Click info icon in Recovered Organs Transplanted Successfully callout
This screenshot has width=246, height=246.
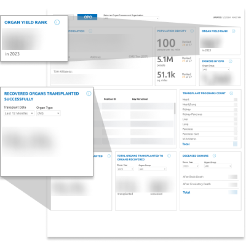click(89, 93)
